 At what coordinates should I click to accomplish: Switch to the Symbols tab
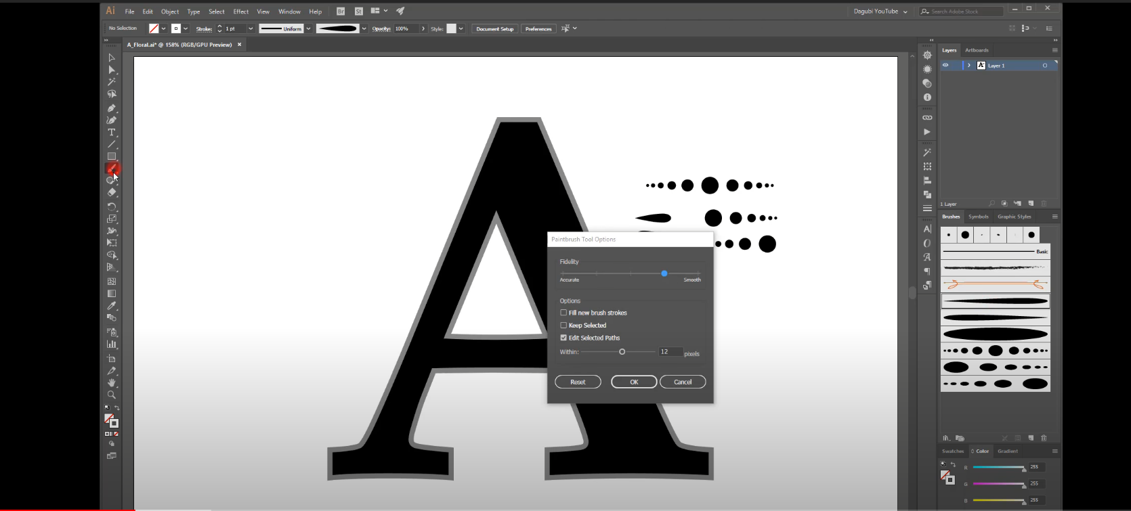click(x=978, y=217)
